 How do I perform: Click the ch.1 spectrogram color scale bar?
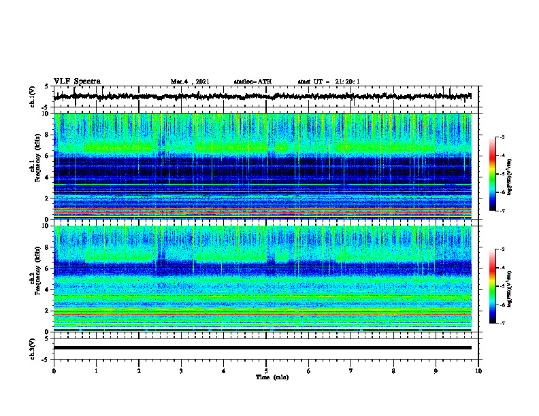point(492,174)
